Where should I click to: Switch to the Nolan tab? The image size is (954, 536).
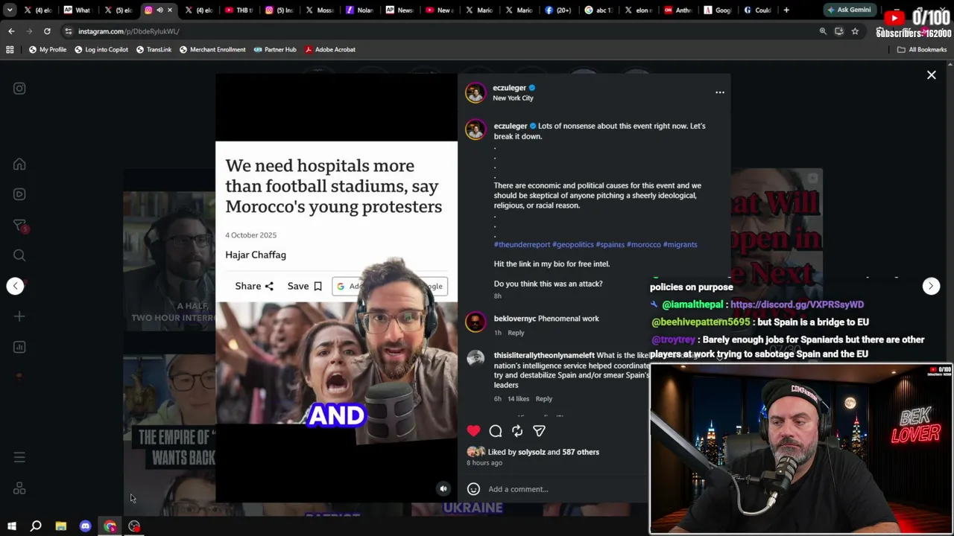(x=359, y=10)
